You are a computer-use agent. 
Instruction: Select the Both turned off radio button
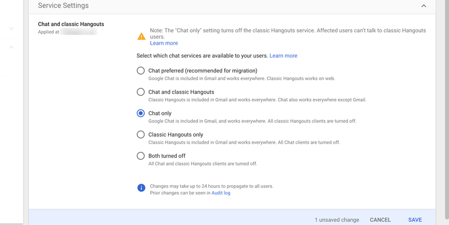[x=140, y=156]
